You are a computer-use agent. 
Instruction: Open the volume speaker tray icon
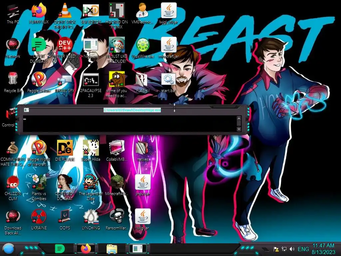tap(292, 249)
